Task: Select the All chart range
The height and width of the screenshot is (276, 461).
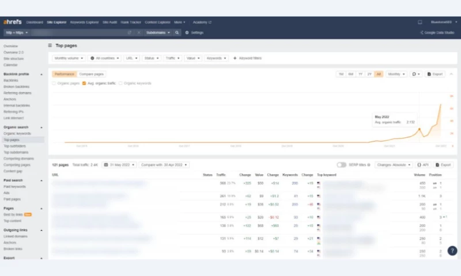Action: click(x=379, y=74)
